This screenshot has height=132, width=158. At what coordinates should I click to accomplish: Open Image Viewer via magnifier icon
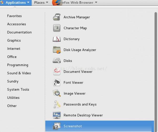pyautogui.click(x=57, y=93)
